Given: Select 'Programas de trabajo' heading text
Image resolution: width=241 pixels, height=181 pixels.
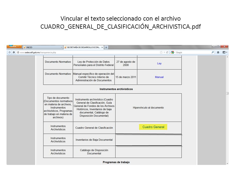Looking at the screenshot, I should [x=116, y=162].
